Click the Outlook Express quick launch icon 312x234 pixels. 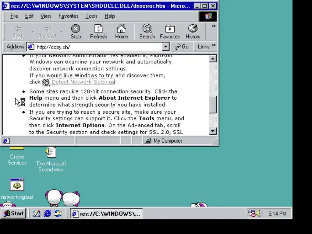[58, 214]
